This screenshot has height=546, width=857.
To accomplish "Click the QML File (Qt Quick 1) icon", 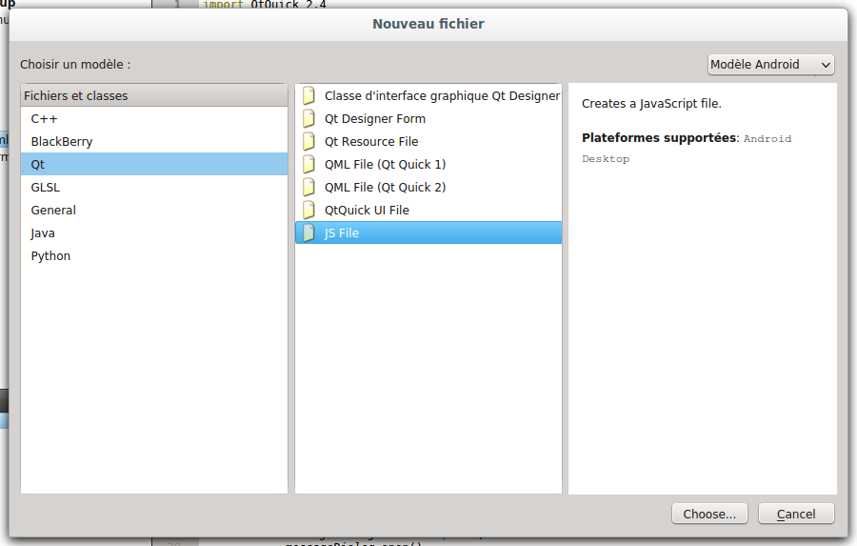I will tap(309, 165).
